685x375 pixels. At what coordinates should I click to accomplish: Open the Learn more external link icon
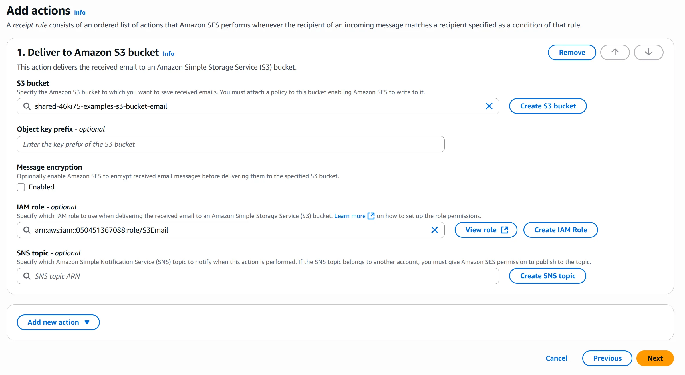point(371,216)
